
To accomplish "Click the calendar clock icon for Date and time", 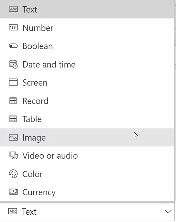I will click(x=14, y=64).
